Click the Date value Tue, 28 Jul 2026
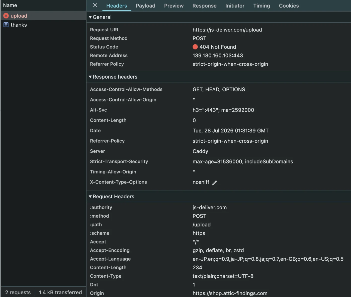351x297 pixels. (x=230, y=131)
